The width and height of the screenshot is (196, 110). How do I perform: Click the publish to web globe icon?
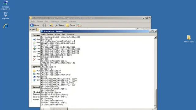(x=34, y=49)
